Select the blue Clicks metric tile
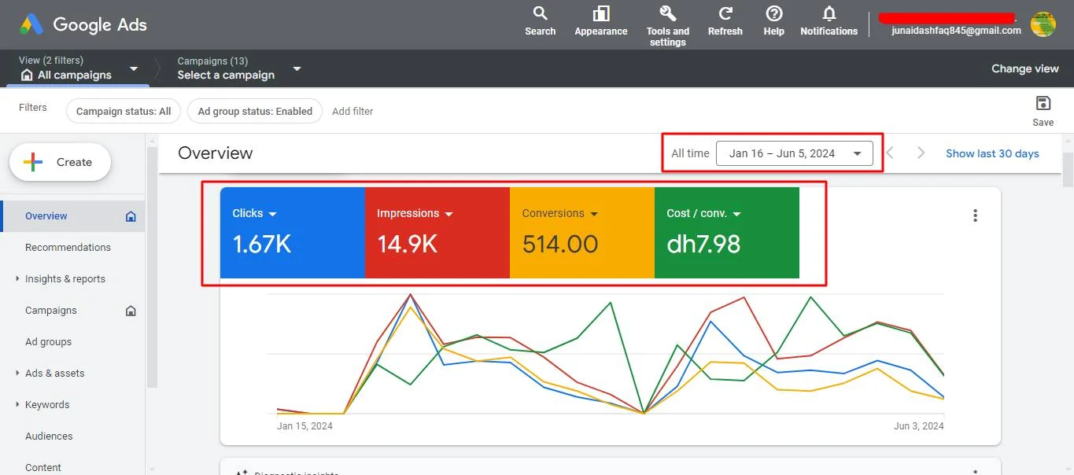Image resolution: width=1074 pixels, height=475 pixels. [x=293, y=233]
